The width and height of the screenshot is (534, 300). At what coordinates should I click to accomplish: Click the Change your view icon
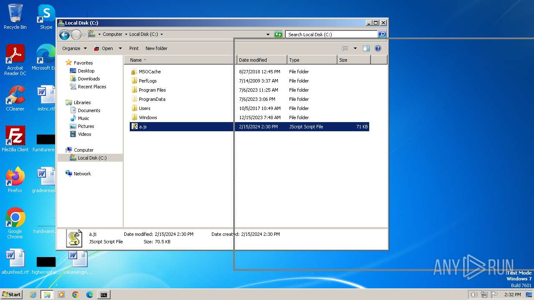point(345,48)
